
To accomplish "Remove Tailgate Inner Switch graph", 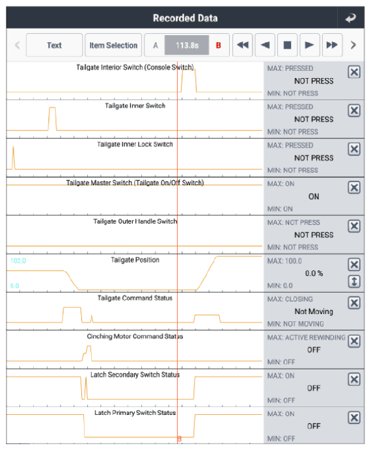I will 354,111.
